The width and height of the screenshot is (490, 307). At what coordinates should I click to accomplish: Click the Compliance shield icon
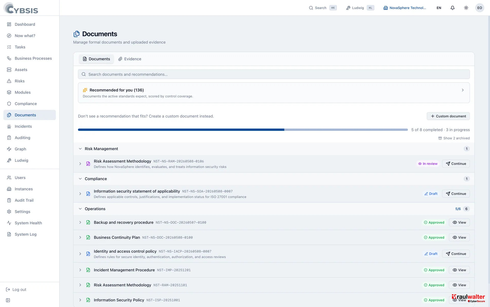click(9, 104)
